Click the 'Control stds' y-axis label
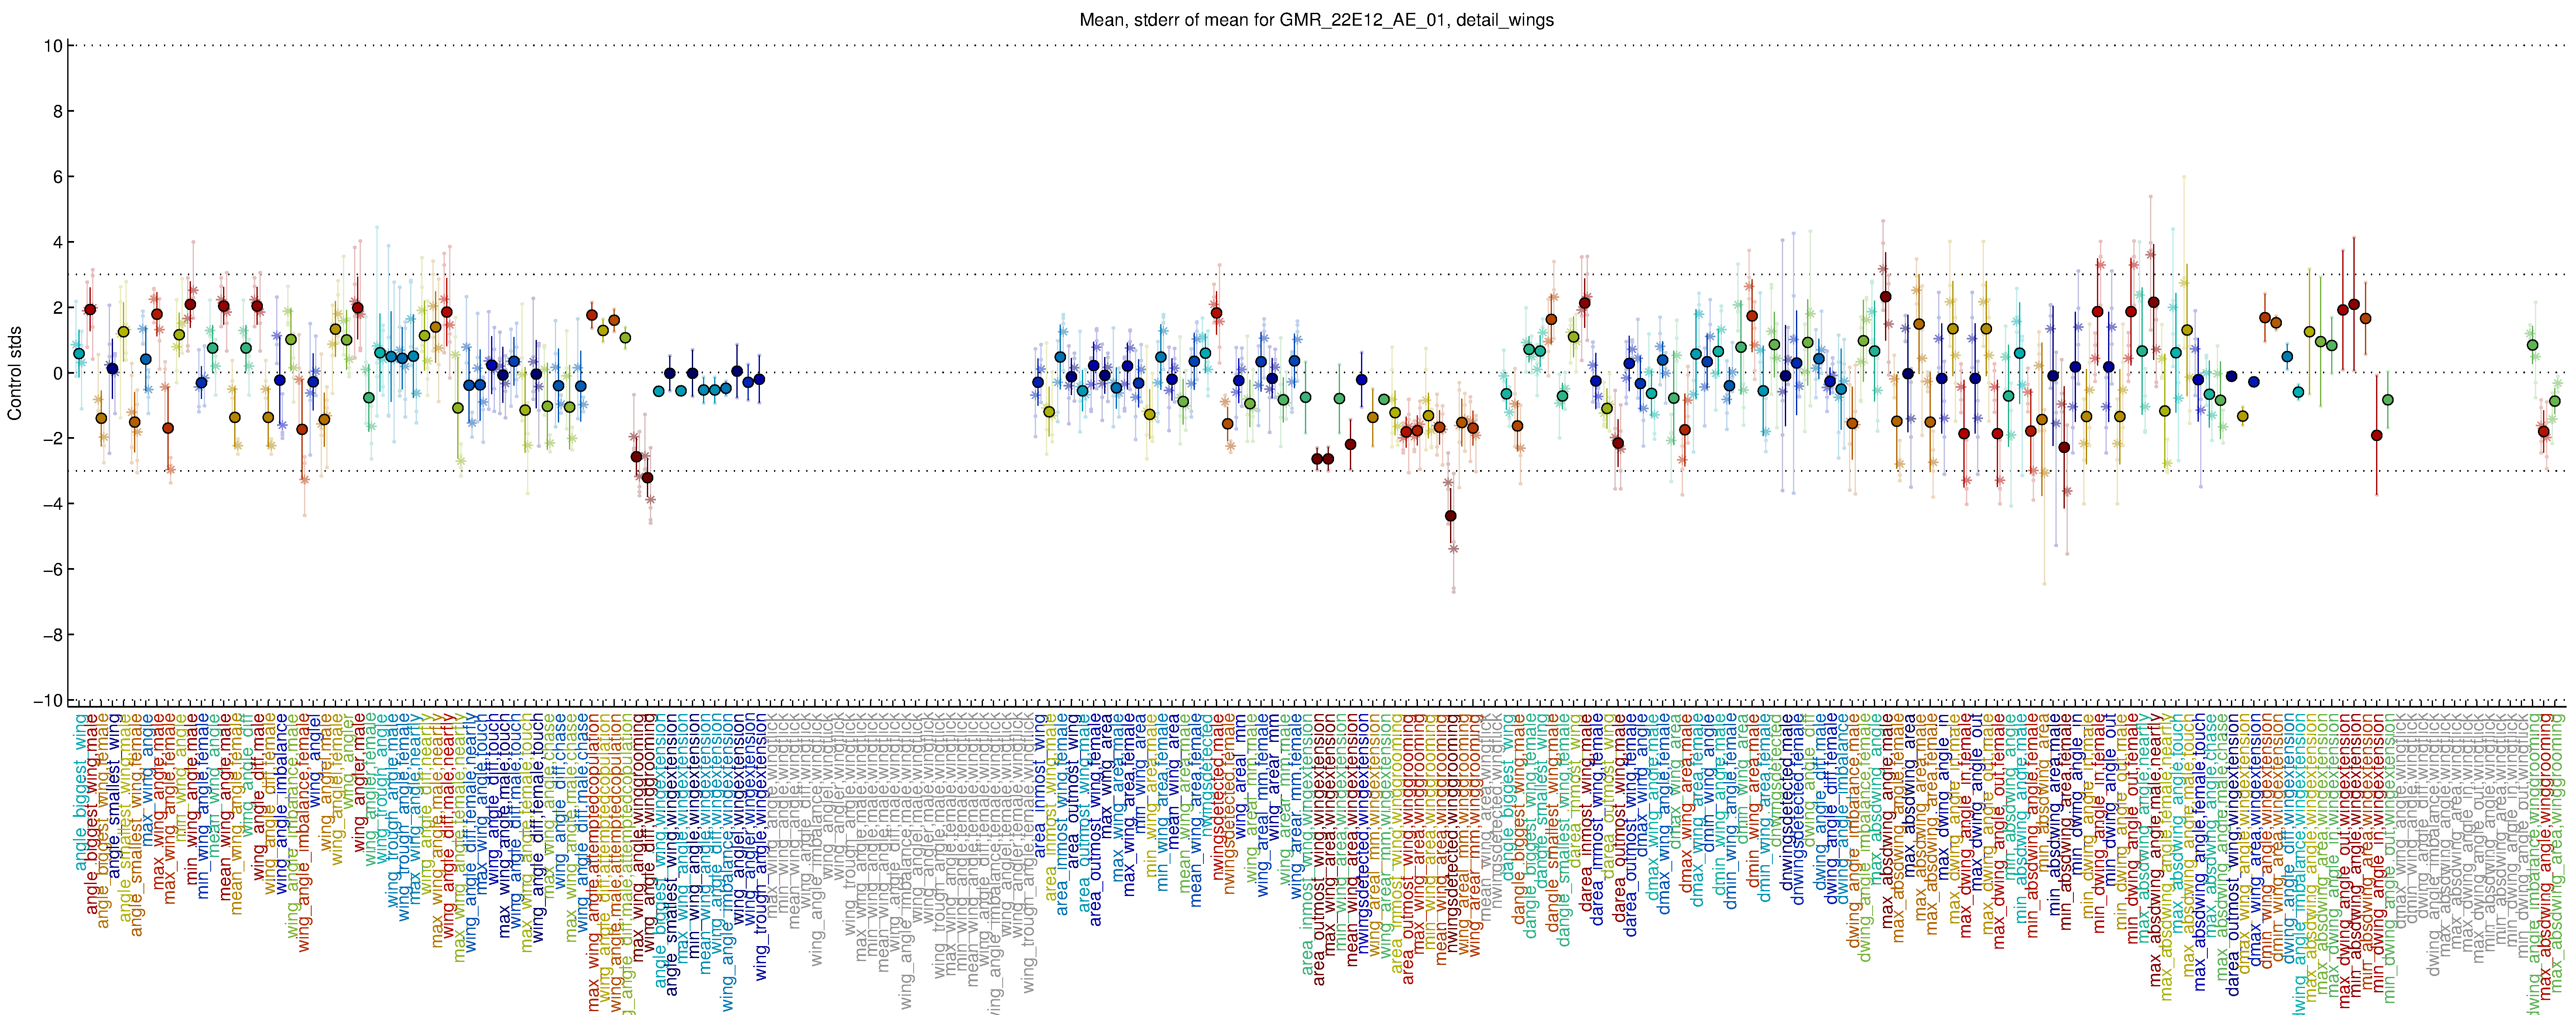2576x1015 pixels. click(x=15, y=372)
